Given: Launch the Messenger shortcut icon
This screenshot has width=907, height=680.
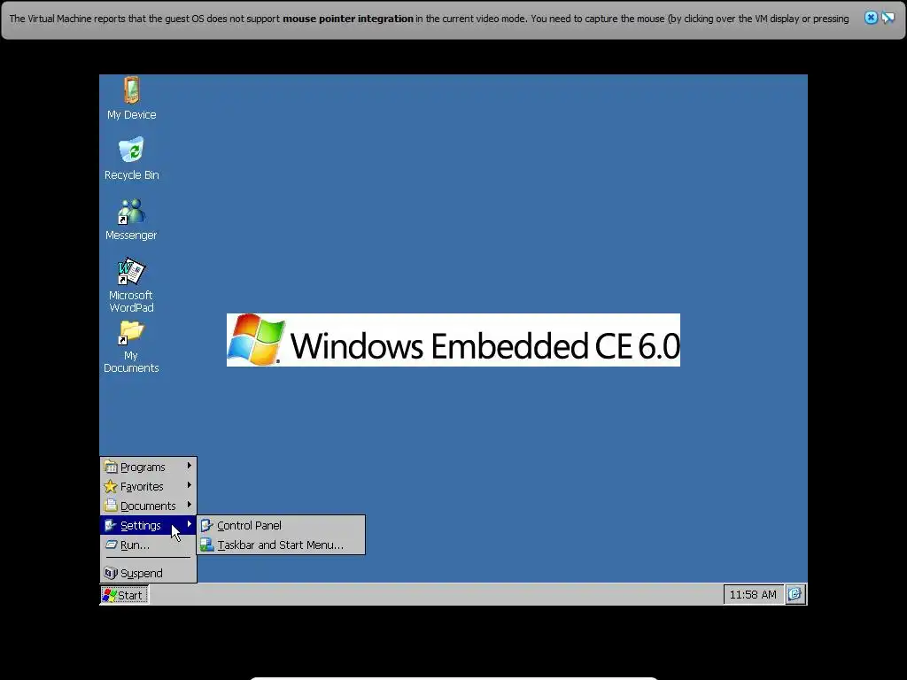Looking at the screenshot, I should (x=131, y=220).
